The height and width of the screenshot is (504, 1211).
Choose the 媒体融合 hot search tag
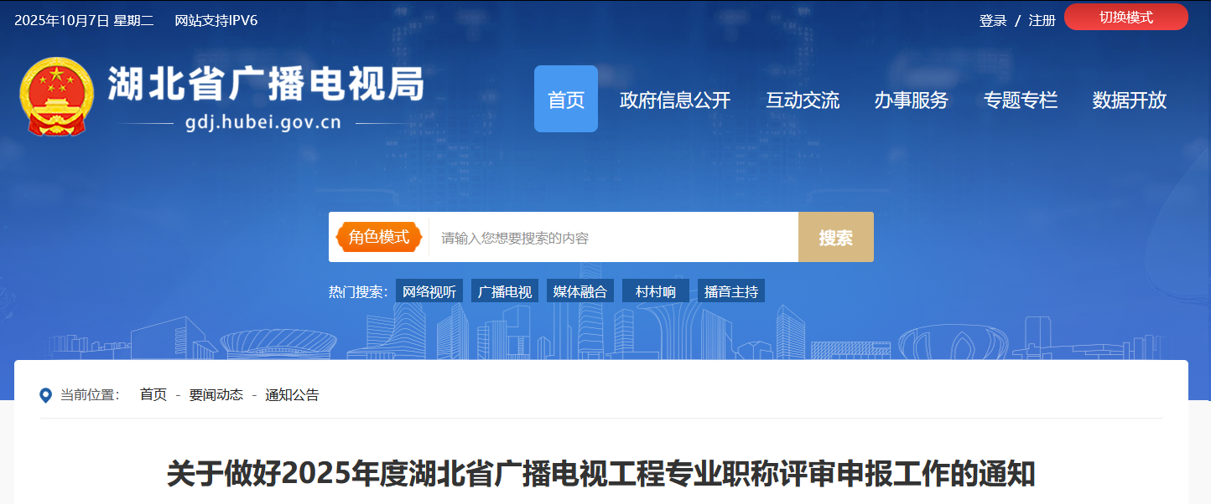click(580, 291)
